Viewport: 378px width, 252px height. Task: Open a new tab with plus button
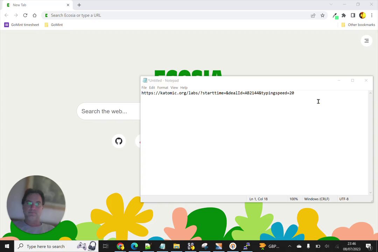(x=79, y=5)
